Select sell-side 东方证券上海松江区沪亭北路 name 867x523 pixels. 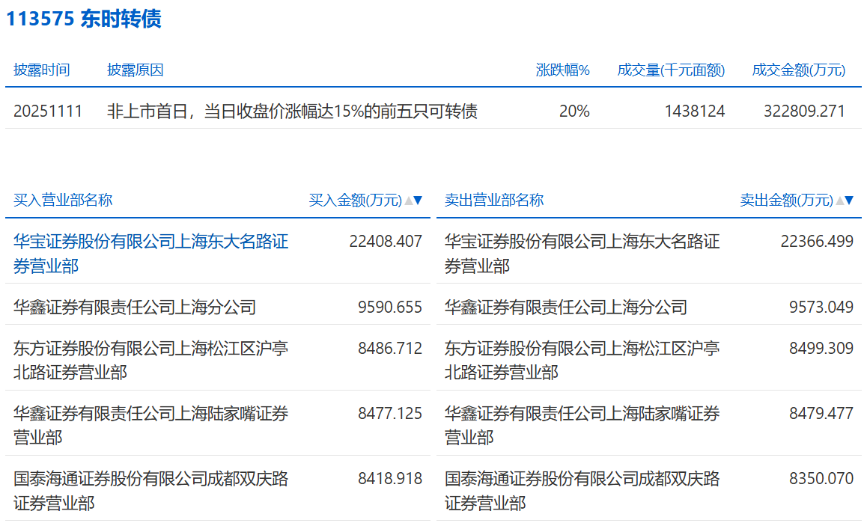coord(582,361)
